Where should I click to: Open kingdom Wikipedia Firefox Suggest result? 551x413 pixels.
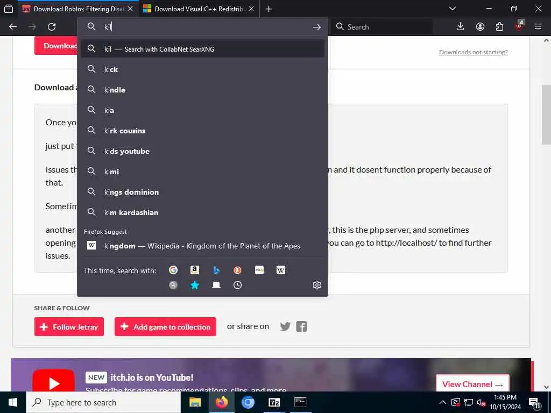[202, 245]
